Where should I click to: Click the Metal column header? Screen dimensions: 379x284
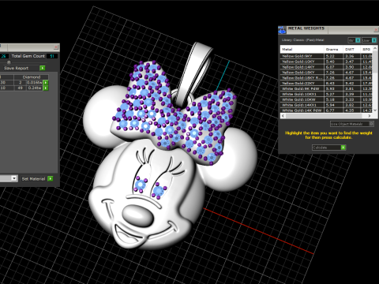tap(302, 49)
